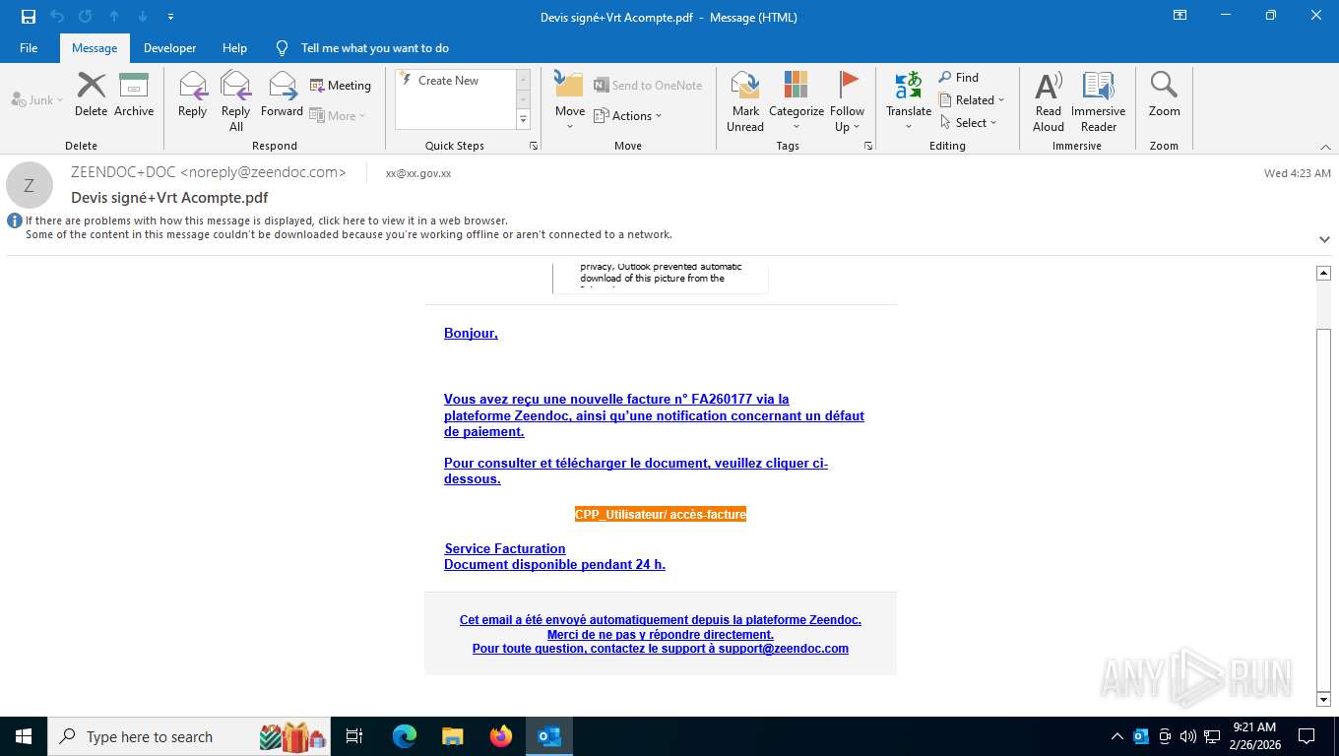
Task: Forward this email
Action: point(282,94)
